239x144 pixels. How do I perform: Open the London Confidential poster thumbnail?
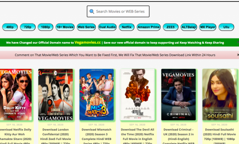(55, 95)
